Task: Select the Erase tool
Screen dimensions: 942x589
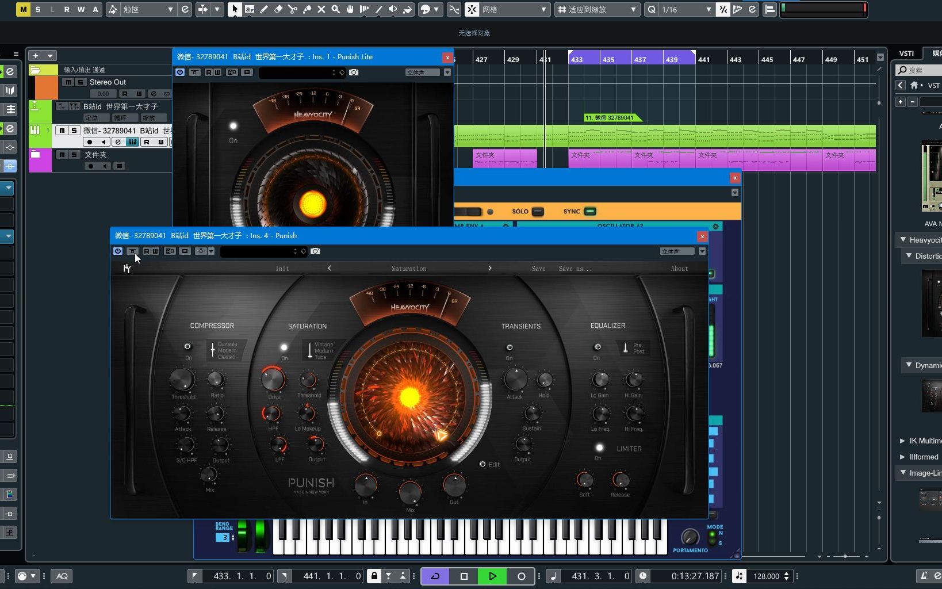Action: [x=278, y=9]
